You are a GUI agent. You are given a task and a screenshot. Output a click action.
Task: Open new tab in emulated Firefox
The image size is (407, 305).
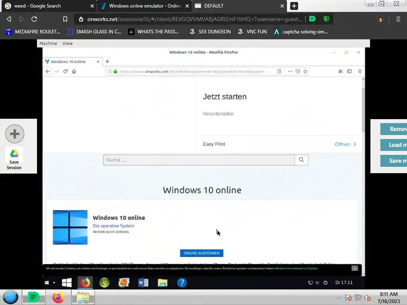(x=107, y=62)
